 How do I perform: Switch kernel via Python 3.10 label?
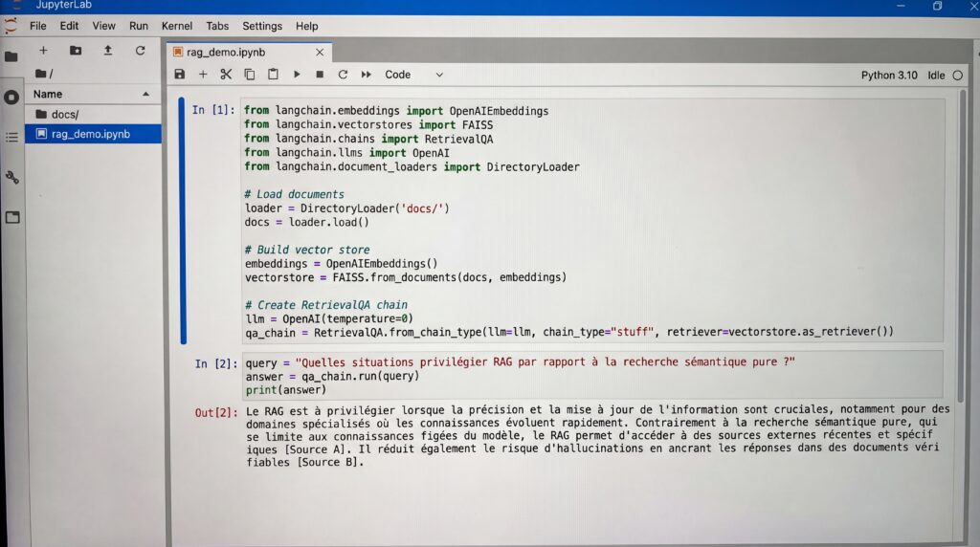889,75
